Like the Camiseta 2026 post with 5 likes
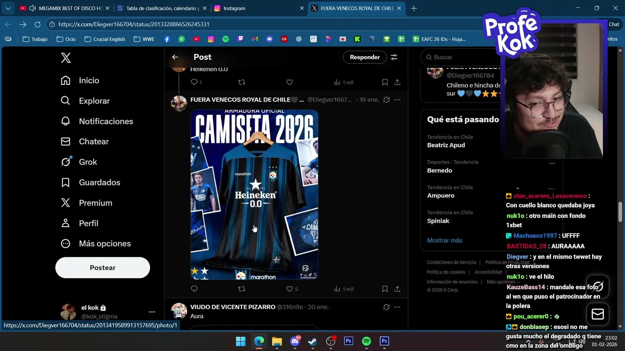The image size is (625, 351). 292,289
